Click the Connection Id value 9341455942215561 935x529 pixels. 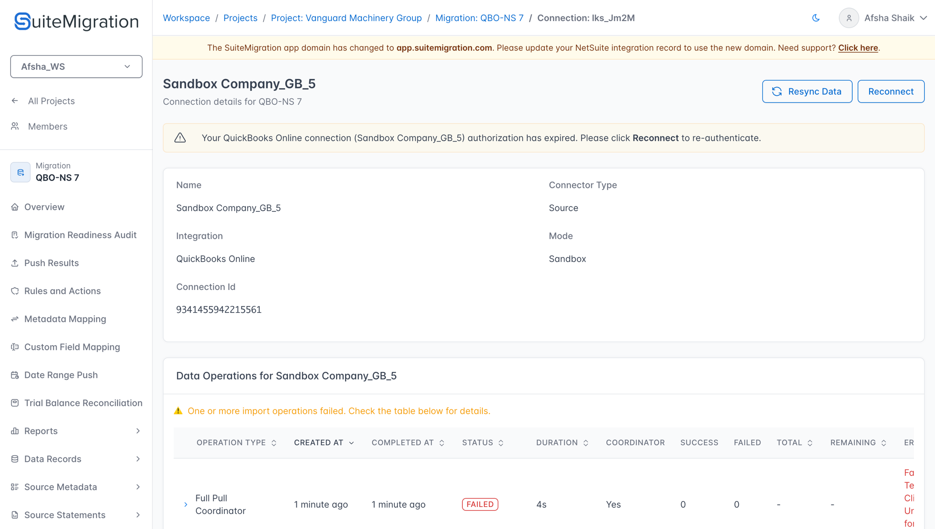point(219,310)
